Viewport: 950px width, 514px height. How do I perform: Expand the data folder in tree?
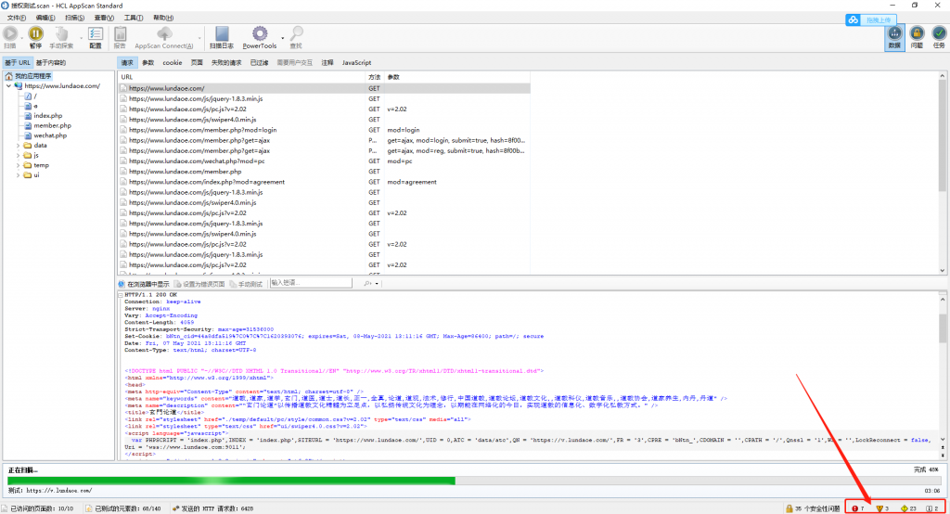tap(18, 146)
